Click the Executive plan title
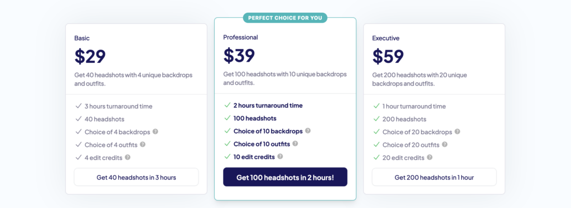The image size is (571, 208). [x=386, y=38]
